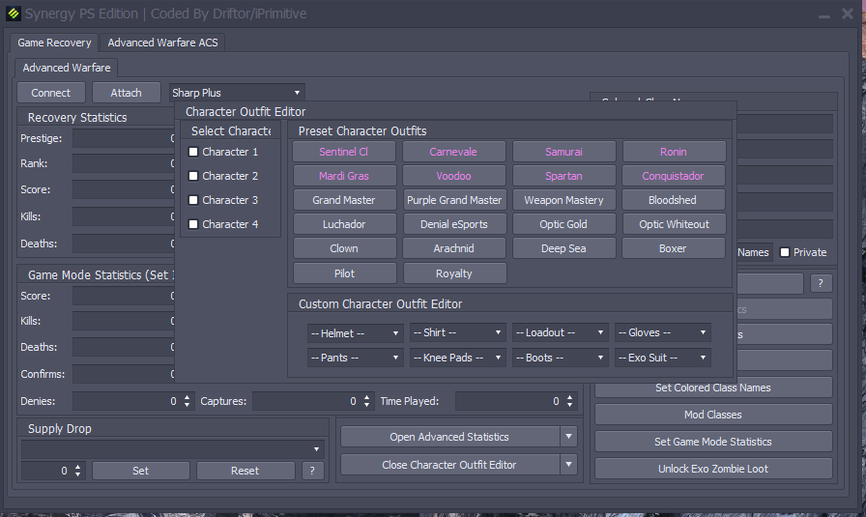This screenshot has height=517, width=866.
Task: Select the Voodoo outfit
Action: (x=453, y=176)
